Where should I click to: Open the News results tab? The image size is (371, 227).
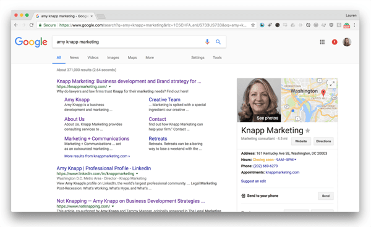[74, 57]
